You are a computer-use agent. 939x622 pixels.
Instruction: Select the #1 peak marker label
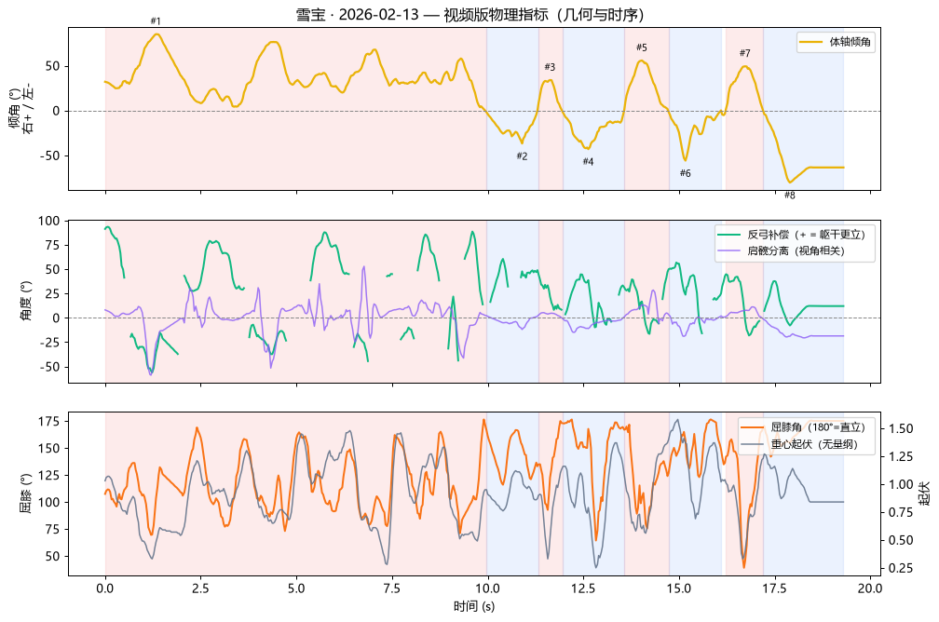pyautogui.click(x=156, y=21)
